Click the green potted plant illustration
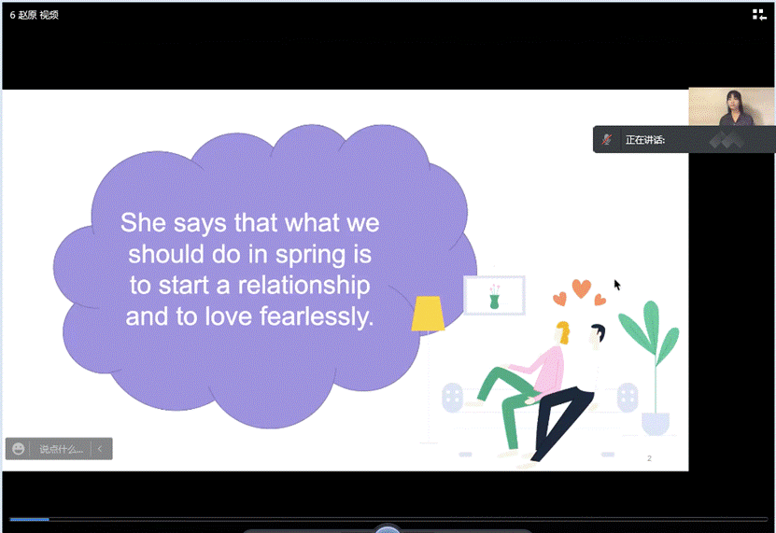776x533 pixels. (651, 364)
